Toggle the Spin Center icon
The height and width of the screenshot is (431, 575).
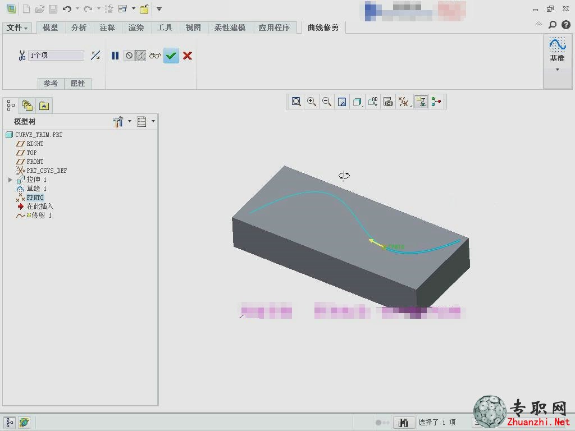(436, 102)
